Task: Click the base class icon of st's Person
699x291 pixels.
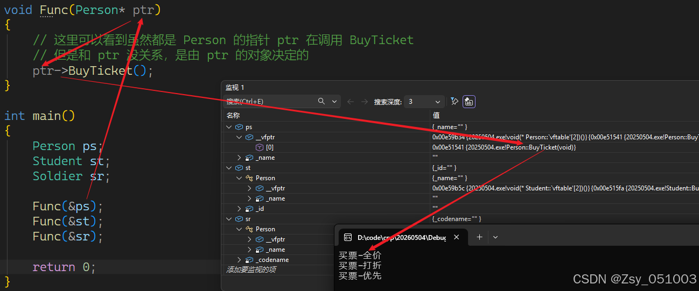Action: pos(249,178)
